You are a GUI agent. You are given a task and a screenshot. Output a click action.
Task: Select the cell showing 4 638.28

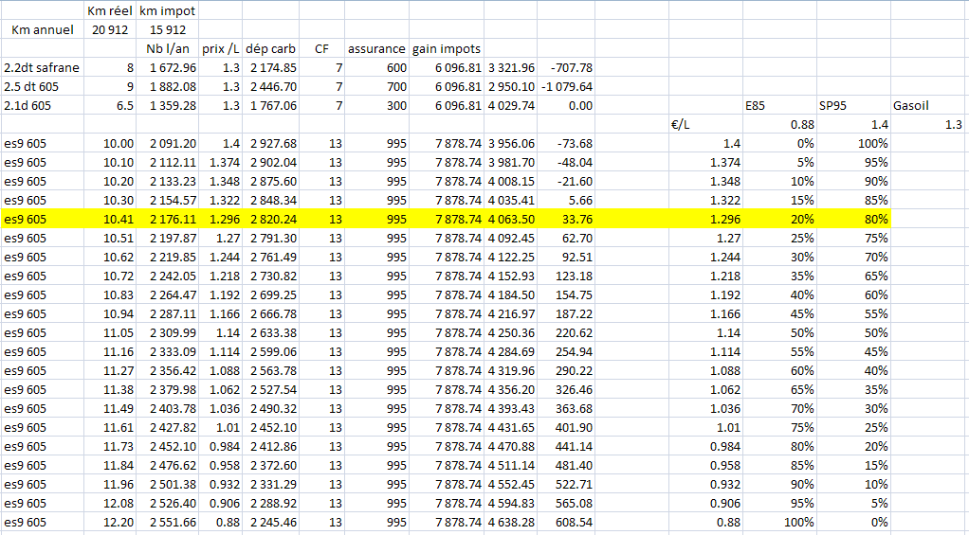point(510,523)
